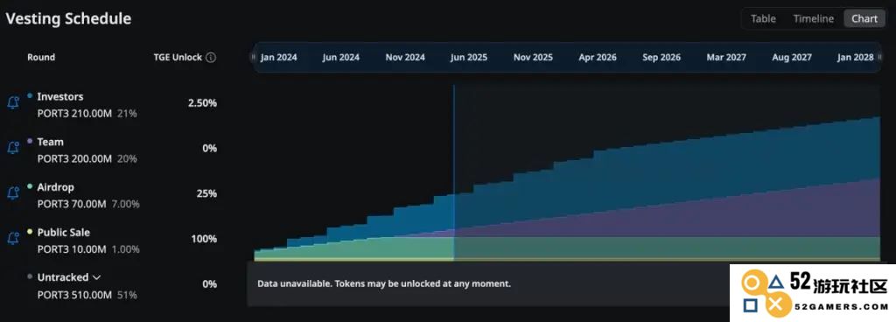Click the Airdrop green legend dot
896x322 pixels.
[30, 186]
